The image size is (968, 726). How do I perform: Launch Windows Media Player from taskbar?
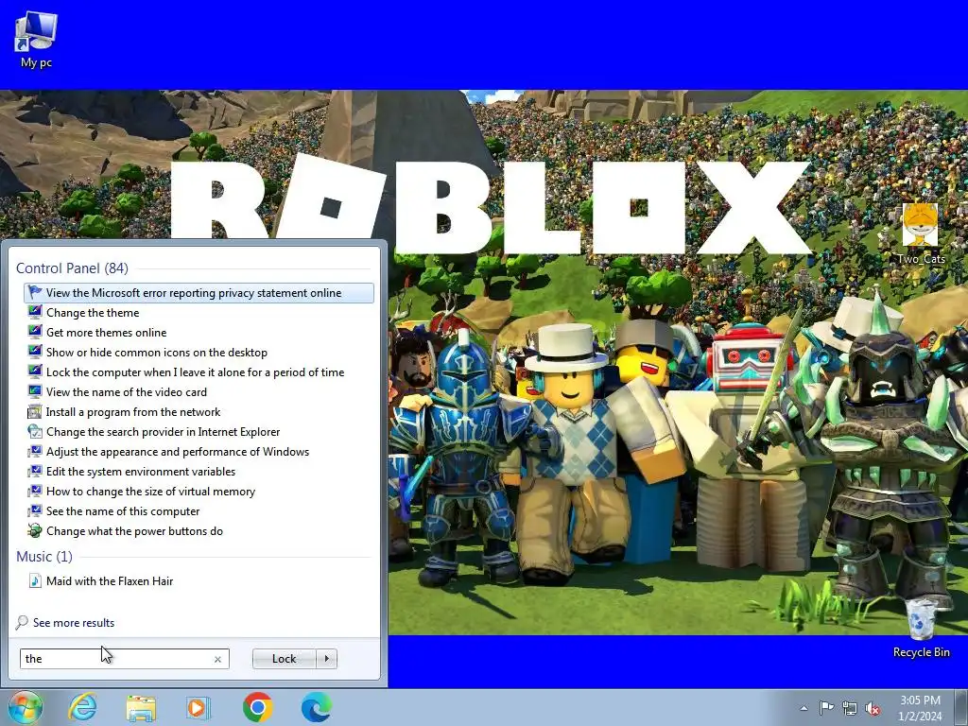click(x=199, y=707)
